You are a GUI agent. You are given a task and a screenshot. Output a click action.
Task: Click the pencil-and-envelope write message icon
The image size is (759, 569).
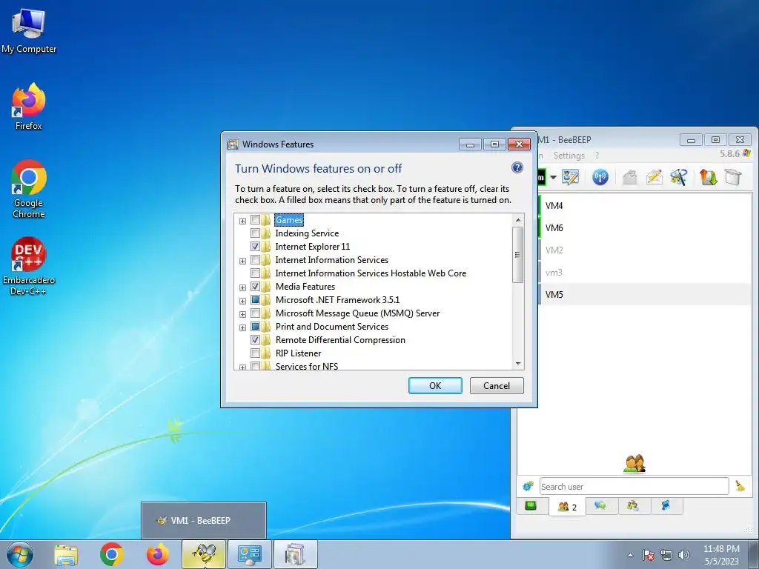click(x=654, y=177)
